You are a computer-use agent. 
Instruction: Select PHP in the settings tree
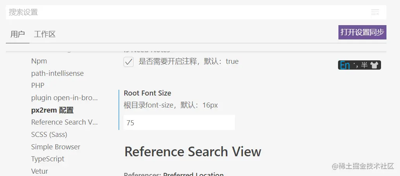point(38,85)
